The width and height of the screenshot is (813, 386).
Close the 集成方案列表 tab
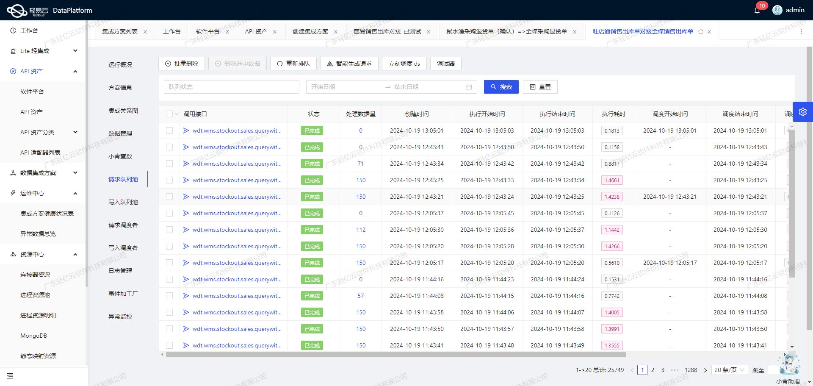click(x=145, y=32)
